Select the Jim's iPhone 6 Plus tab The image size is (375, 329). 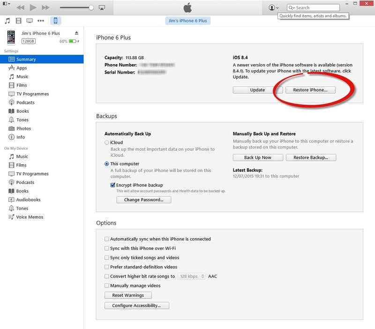188,21
